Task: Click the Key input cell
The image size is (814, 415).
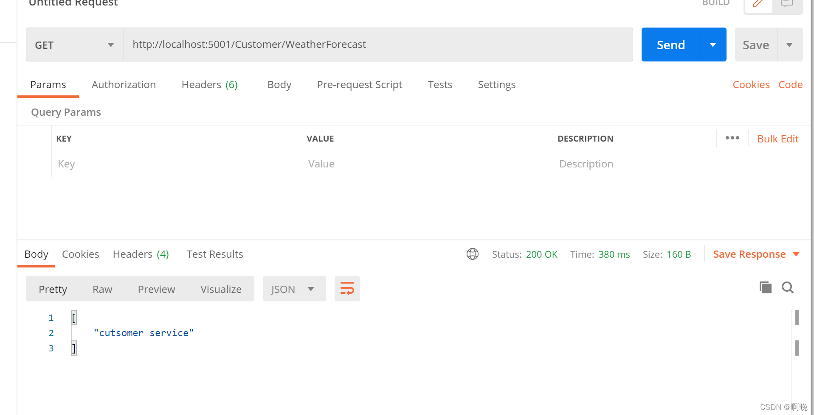Action: tap(177, 164)
